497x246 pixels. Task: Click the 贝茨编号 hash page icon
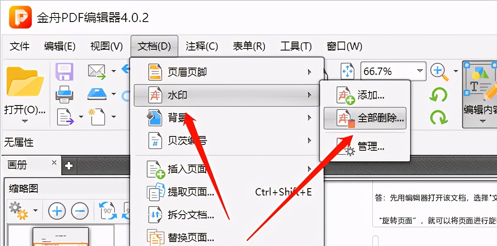[155, 141]
